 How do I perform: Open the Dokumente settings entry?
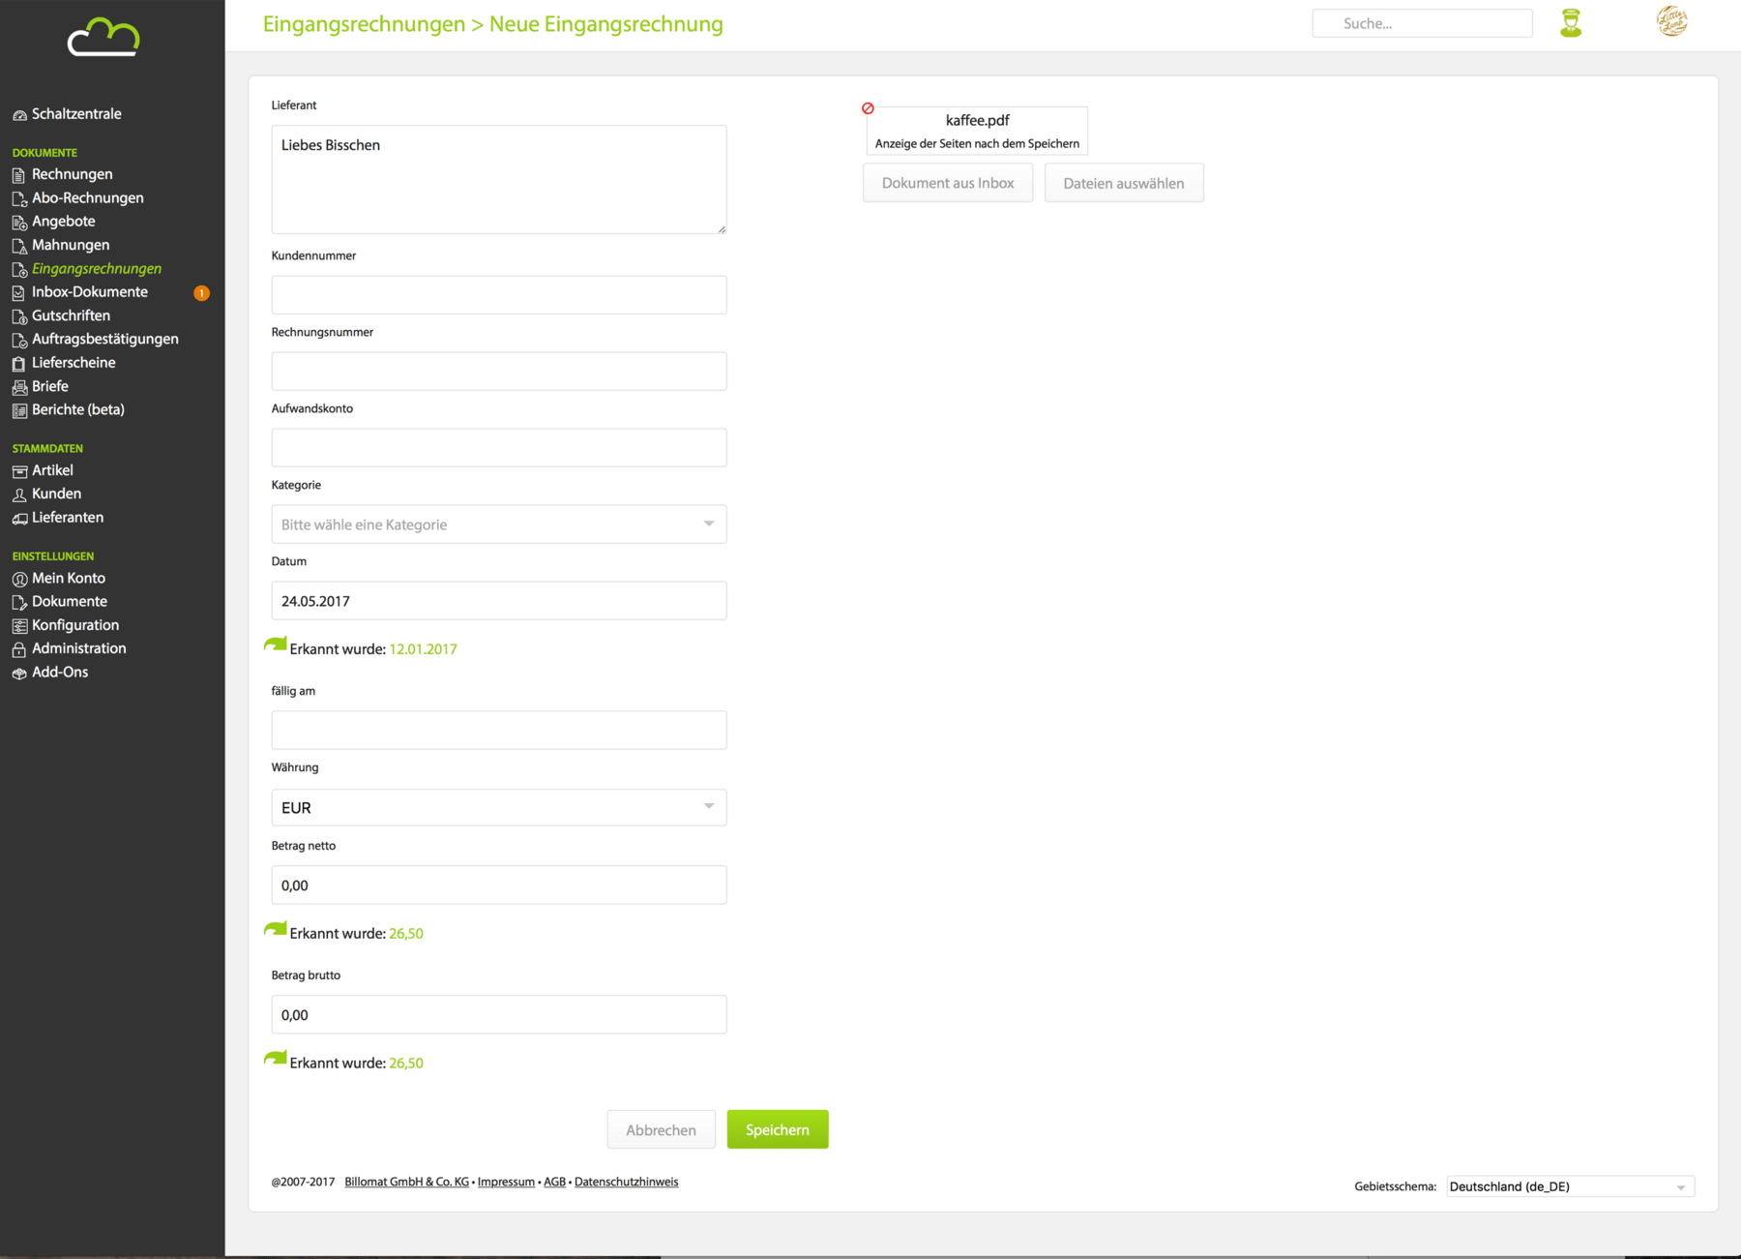click(x=70, y=601)
